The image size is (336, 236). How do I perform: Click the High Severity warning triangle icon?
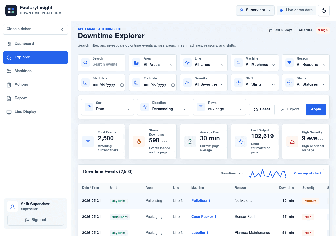tap(292, 142)
